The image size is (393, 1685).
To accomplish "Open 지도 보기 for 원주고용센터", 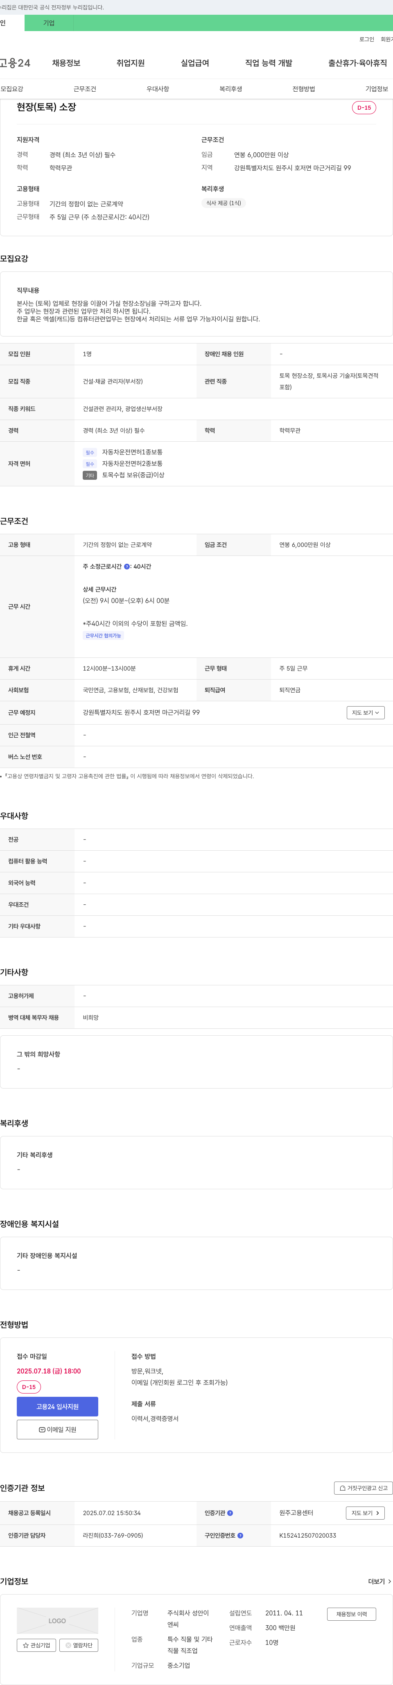I will [x=365, y=1513].
